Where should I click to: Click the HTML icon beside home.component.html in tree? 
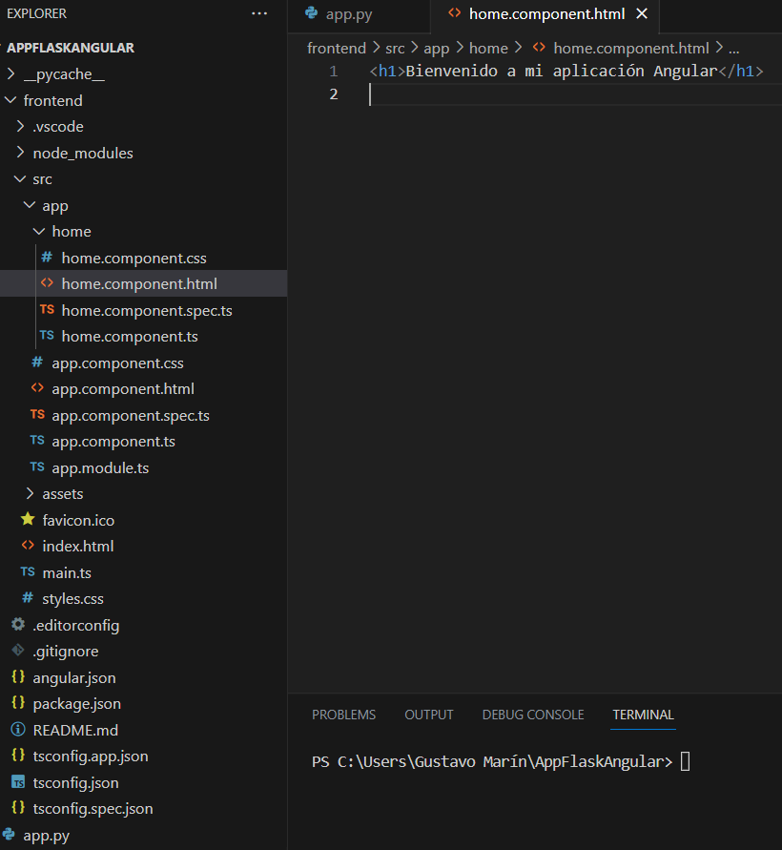(47, 283)
